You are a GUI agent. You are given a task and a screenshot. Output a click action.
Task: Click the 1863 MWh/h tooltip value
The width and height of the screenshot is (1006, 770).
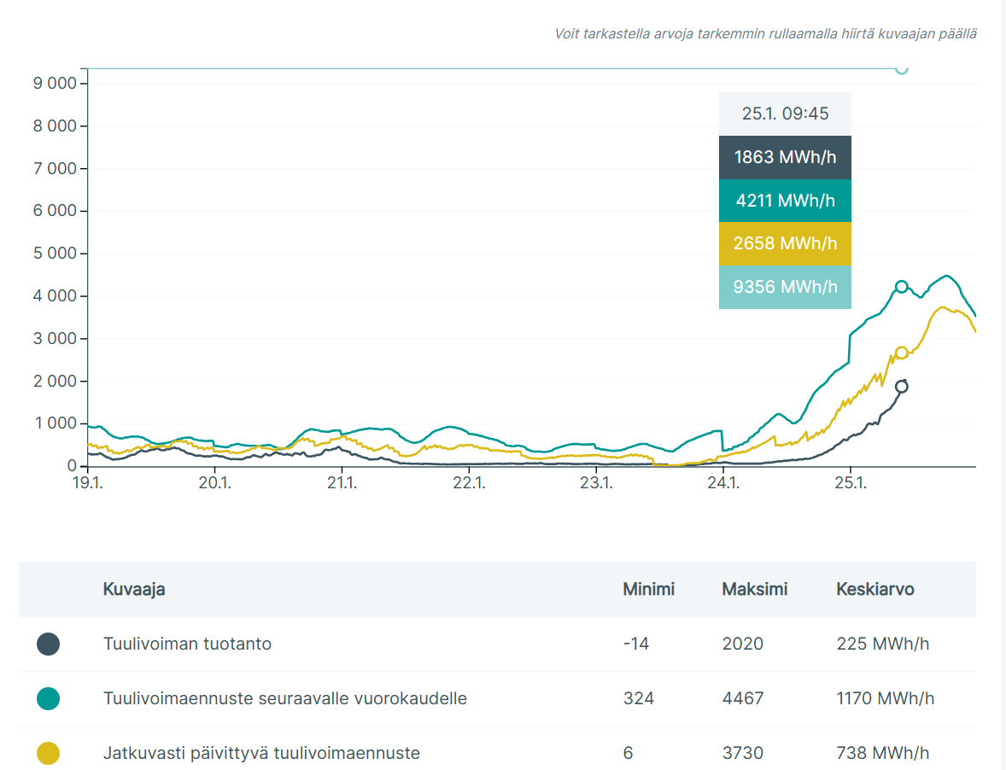(785, 158)
